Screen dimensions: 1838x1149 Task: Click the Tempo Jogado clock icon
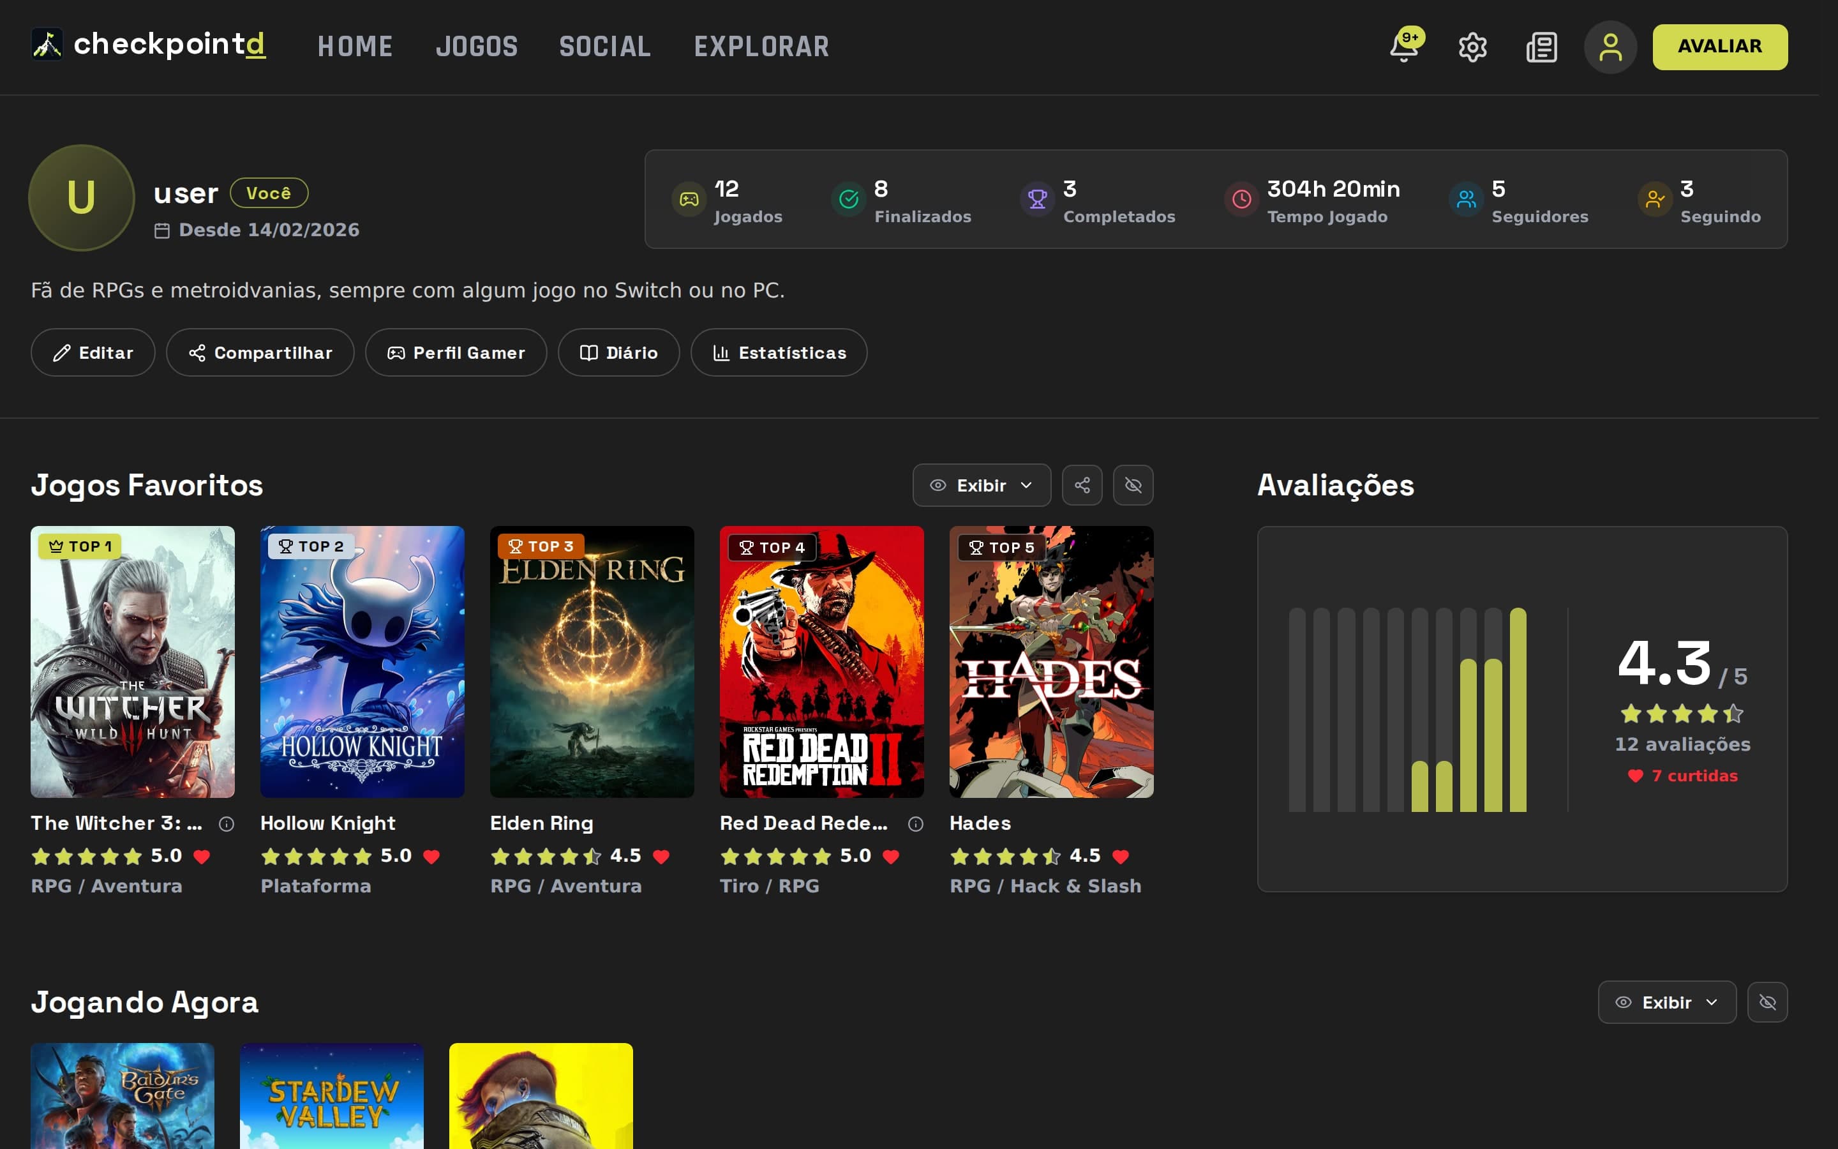tap(1242, 199)
